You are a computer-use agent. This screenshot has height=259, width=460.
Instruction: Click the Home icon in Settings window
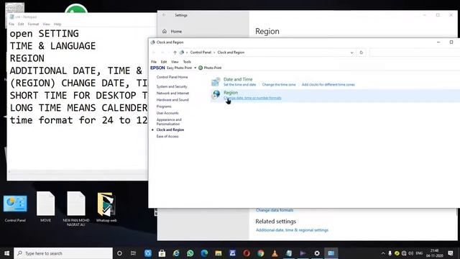(165, 31)
